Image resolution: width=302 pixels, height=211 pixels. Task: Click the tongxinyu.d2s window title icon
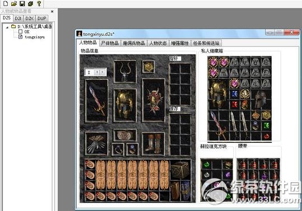coord(79,33)
